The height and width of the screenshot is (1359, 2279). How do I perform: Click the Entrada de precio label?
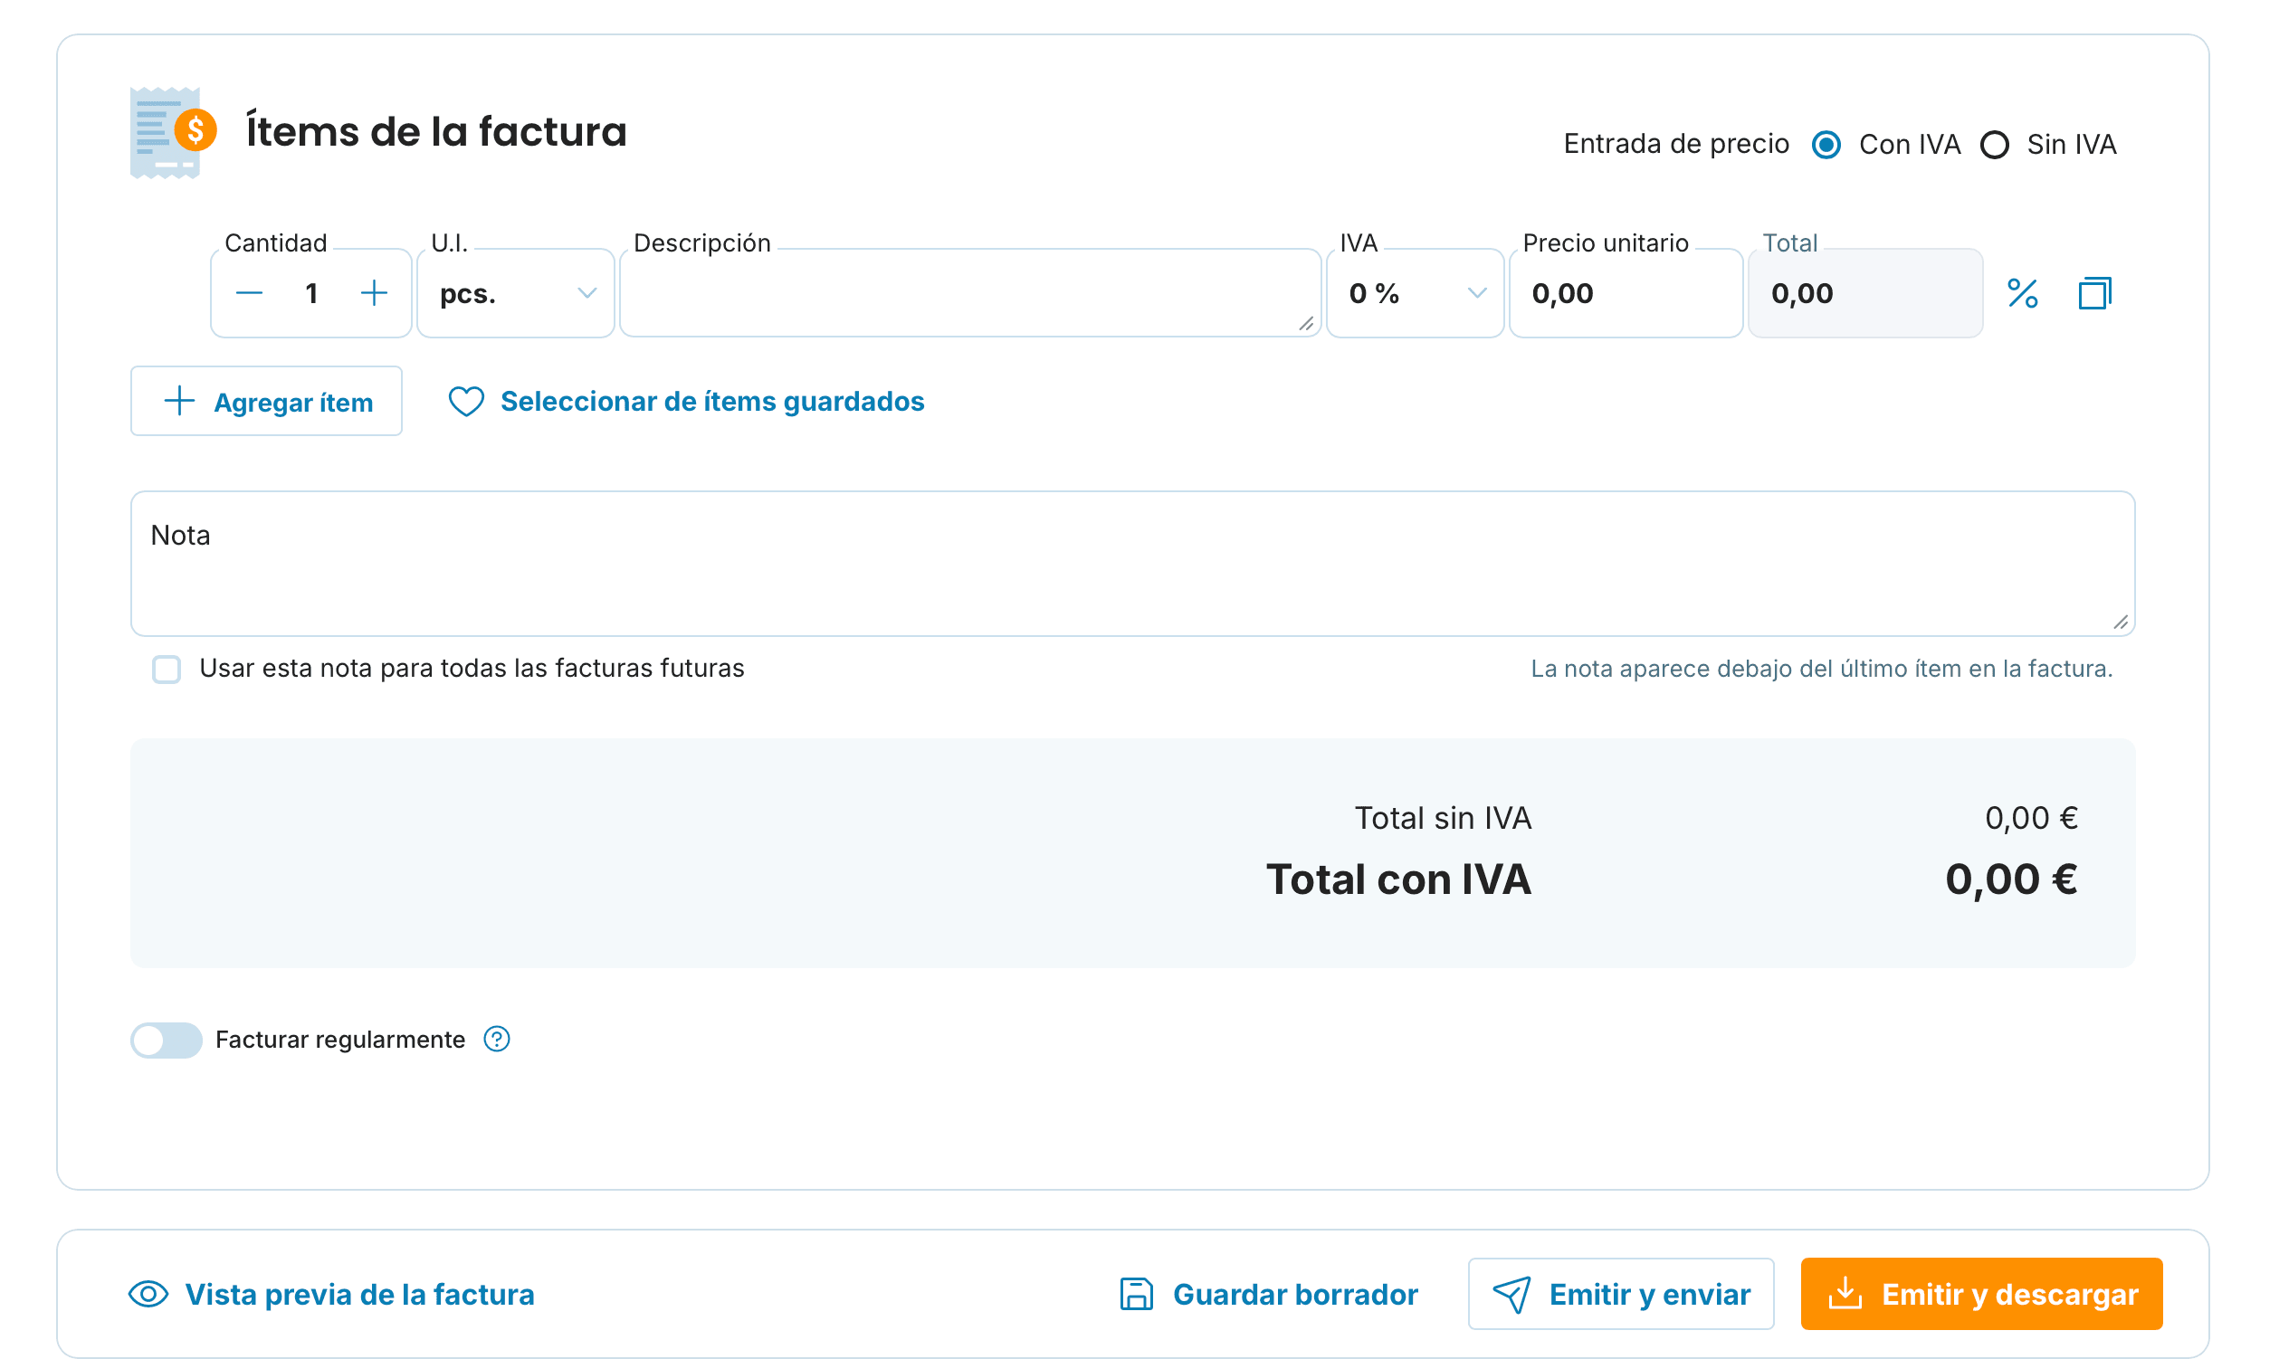point(1675,145)
